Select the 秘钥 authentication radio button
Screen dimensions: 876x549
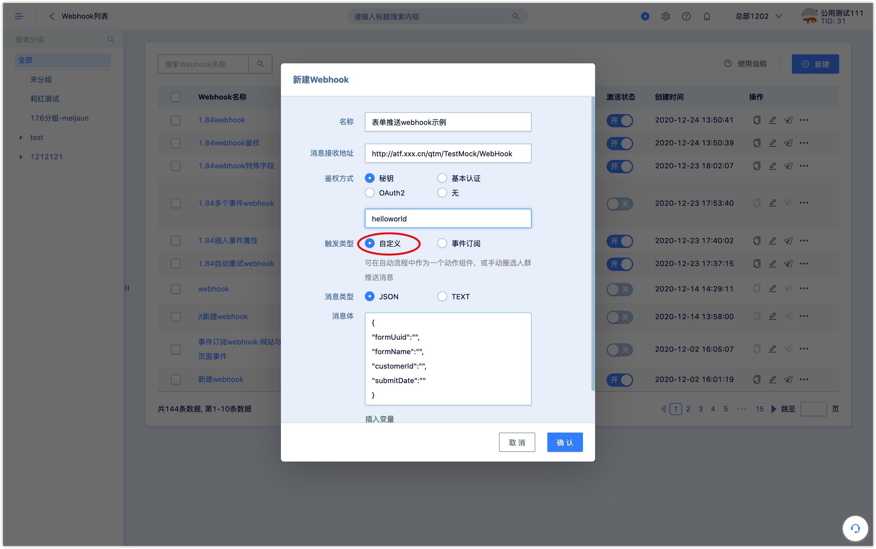[x=369, y=178]
